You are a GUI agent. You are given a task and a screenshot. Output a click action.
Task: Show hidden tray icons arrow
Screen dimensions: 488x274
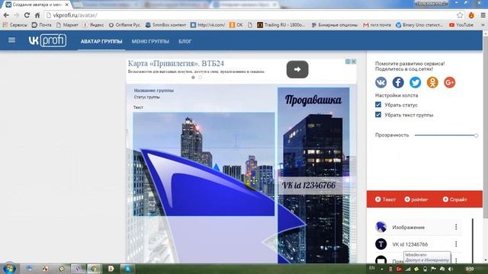pos(382,269)
